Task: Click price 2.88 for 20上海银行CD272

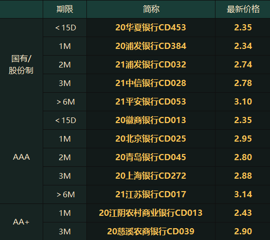Action: coord(243,176)
